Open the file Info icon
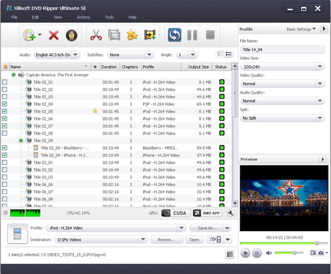 pyautogui.click(x=72, y=35)
